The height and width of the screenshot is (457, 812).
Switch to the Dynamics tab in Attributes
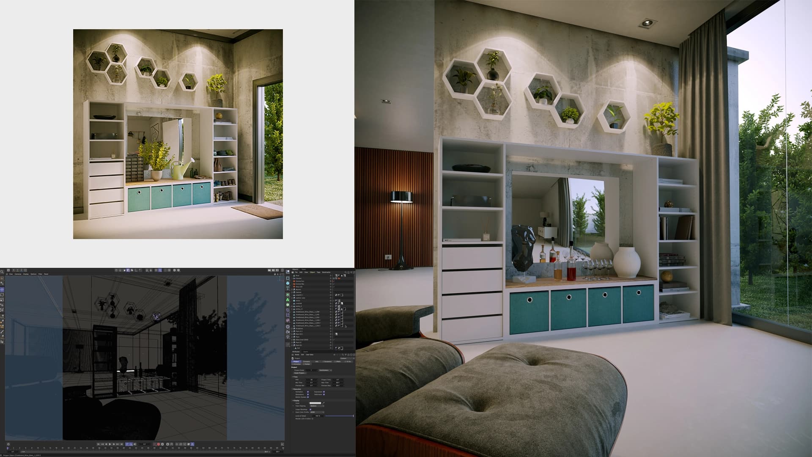coord(328,362)
